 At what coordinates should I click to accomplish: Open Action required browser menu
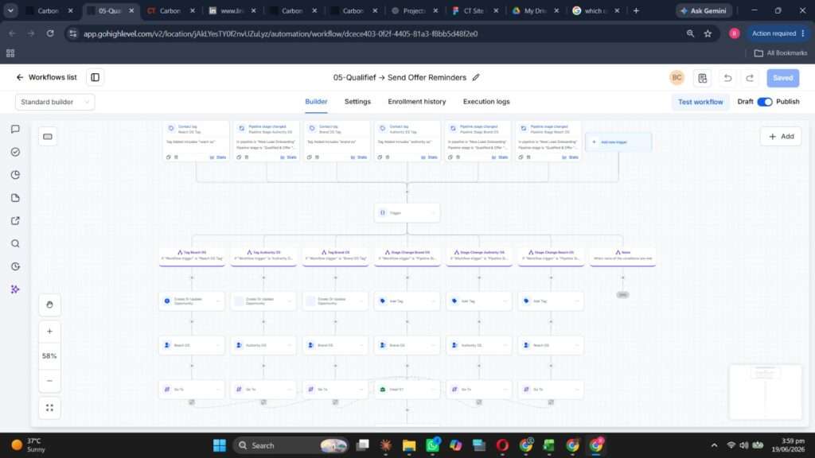[x=778, y=33]
